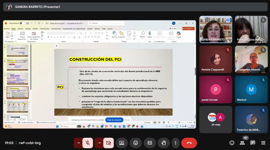
Task: Expand video settings arrow beside camera
Action: coord(99,143)
